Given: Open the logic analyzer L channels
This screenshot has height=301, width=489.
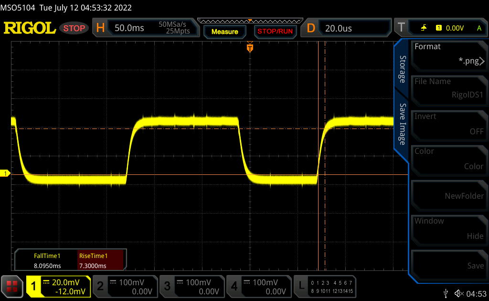Looking at the screenshot, I should pyautogui.click(x=301, y=286).
